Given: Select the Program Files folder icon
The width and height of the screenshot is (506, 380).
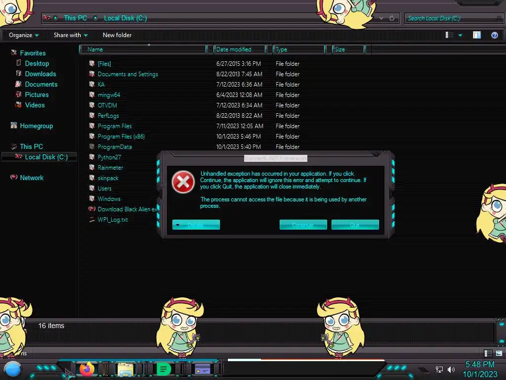Looking at the screenshot, I should (x=92, y=126).
